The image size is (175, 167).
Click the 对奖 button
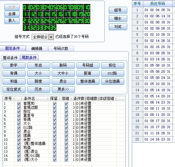[x=118, y=27]
